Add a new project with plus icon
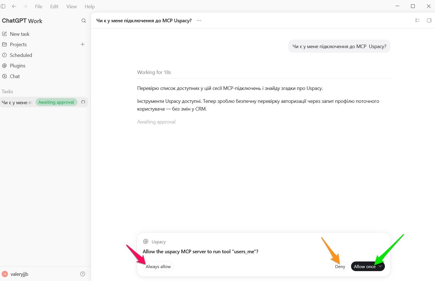435x281 pixels. 83,44
